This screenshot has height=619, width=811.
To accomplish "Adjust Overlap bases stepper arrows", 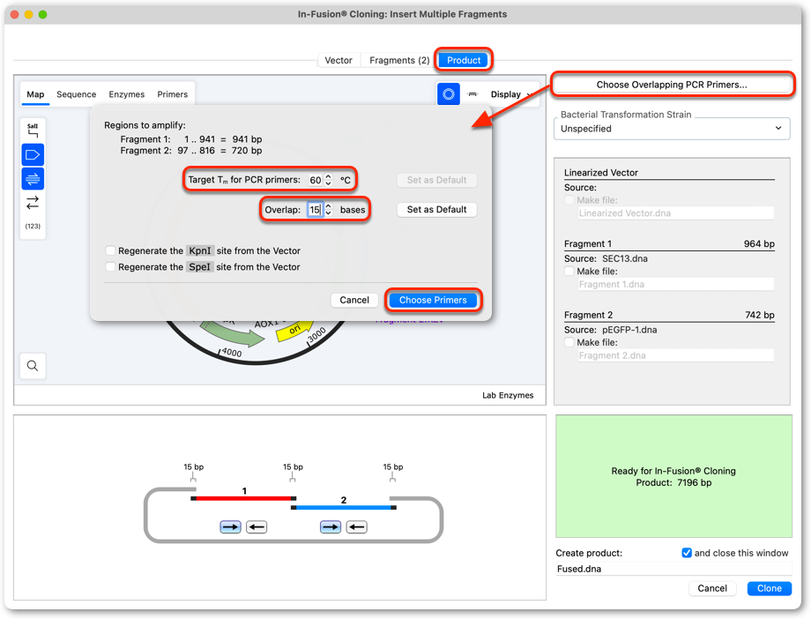I will point(329,210).
